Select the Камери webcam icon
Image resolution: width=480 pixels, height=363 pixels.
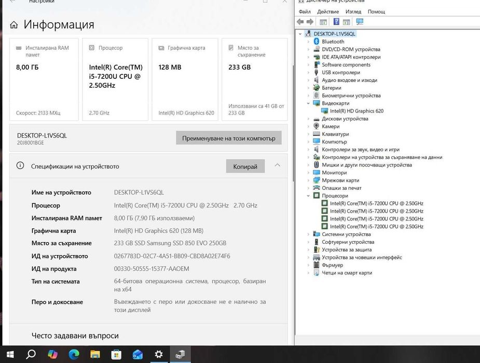[x=317, y=127]
